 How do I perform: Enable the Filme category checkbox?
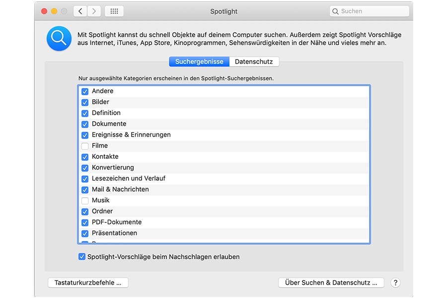(x=85, y=146)
